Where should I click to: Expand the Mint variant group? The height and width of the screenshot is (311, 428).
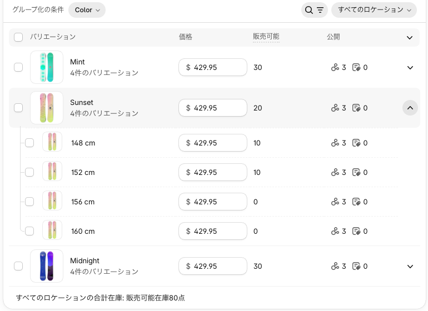tap(410, 68)
